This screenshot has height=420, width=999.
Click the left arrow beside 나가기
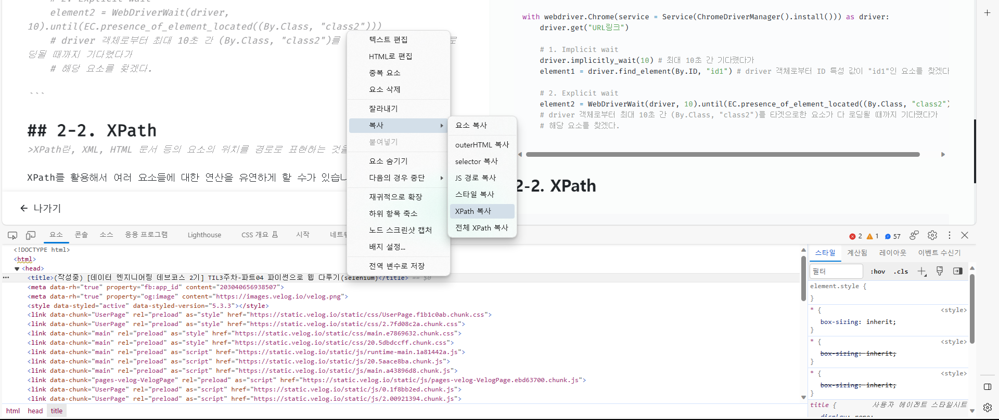click(23, 208)
